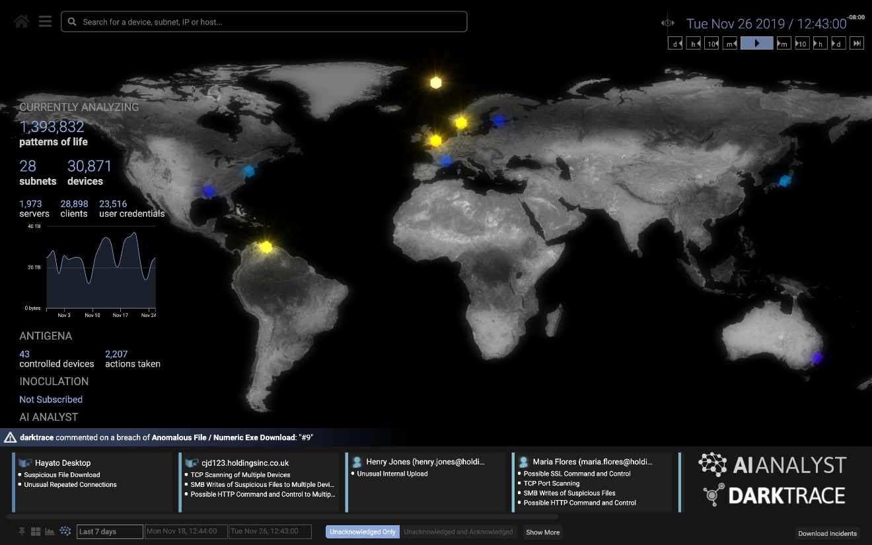The image size is (872, 545).
Task: Click the home icon
Action: 21,22
